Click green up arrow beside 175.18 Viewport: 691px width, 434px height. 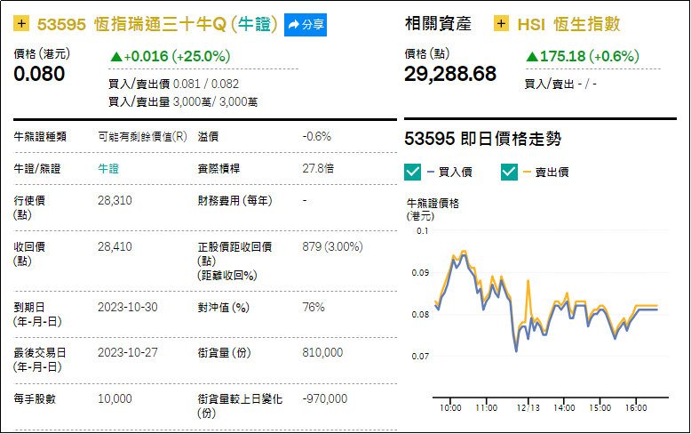[532, 56]
